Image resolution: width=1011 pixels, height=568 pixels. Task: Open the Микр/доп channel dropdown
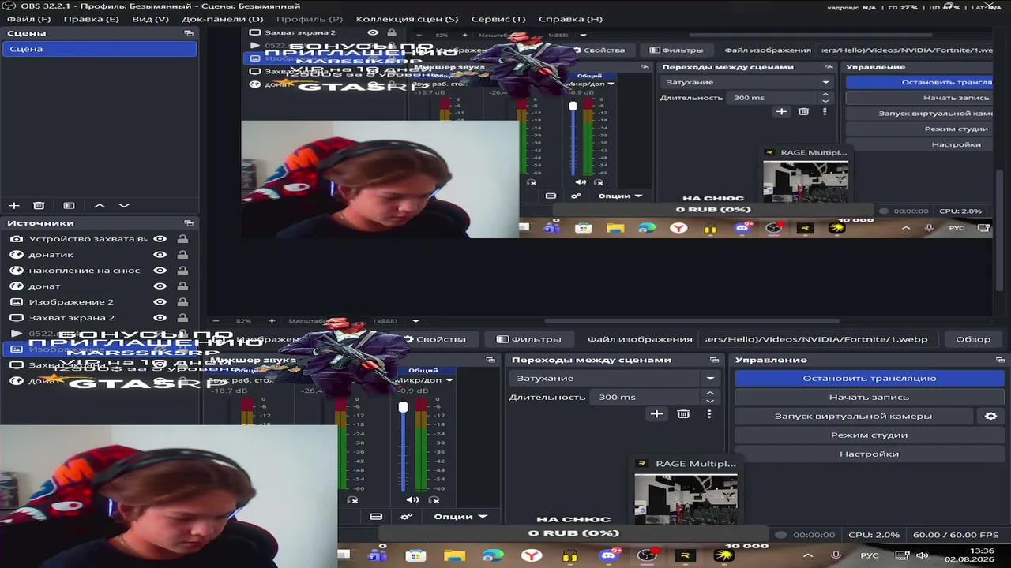click(449, 379)
